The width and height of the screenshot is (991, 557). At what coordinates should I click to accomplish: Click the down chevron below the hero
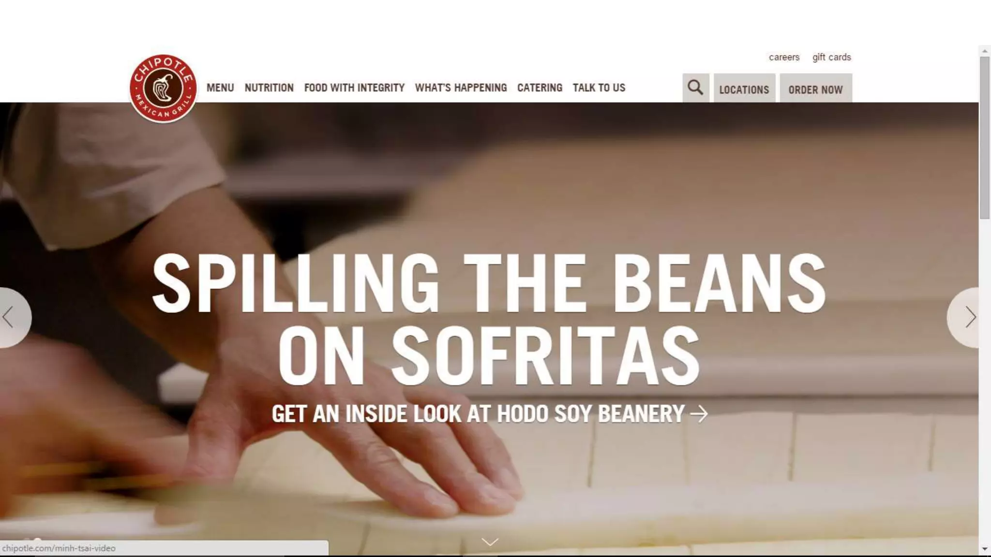pyautogui.click(x=490, y=542)
